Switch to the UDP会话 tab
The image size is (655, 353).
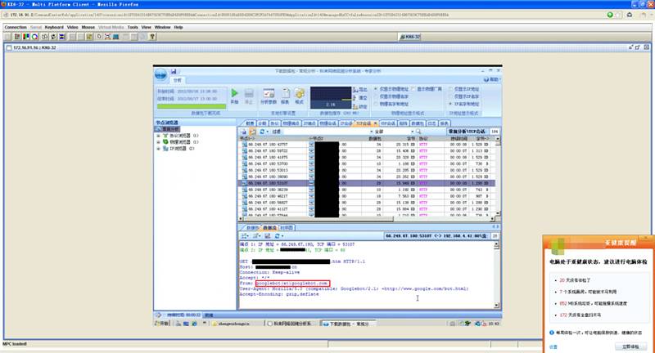coord(387,123)
